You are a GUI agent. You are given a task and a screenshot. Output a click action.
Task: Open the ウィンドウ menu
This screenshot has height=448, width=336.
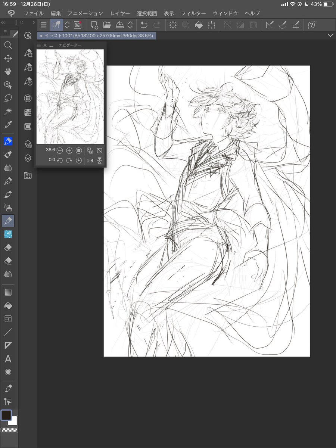[225, 13]
